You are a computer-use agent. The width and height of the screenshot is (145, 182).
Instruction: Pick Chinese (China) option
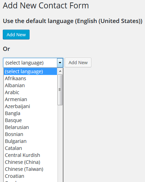[31, 162]
